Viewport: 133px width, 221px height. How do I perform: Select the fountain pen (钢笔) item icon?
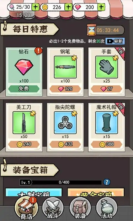tap(65, 67)
